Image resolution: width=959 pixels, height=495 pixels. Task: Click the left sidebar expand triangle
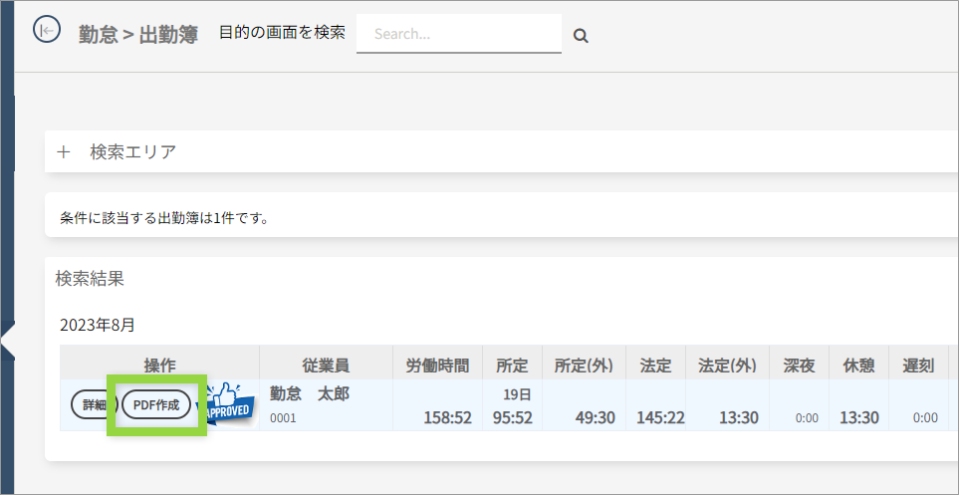tap(8, 340)
